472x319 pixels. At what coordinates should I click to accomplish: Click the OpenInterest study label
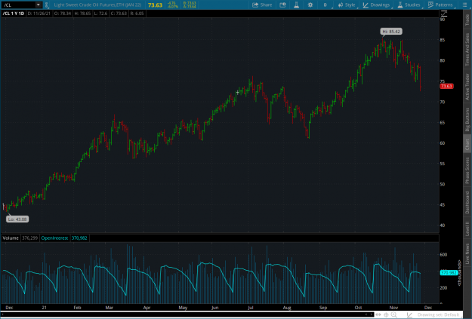click(x=54, y=238)
